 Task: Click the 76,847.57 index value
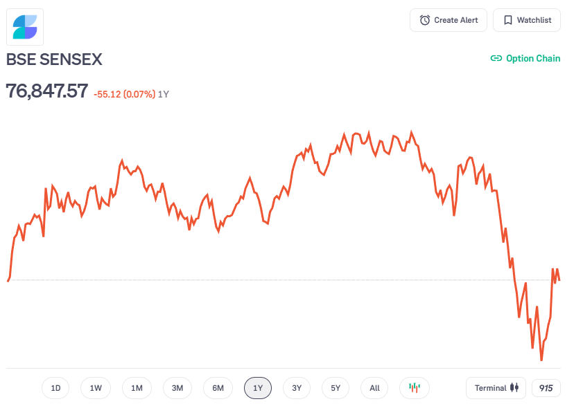(47, 91)
